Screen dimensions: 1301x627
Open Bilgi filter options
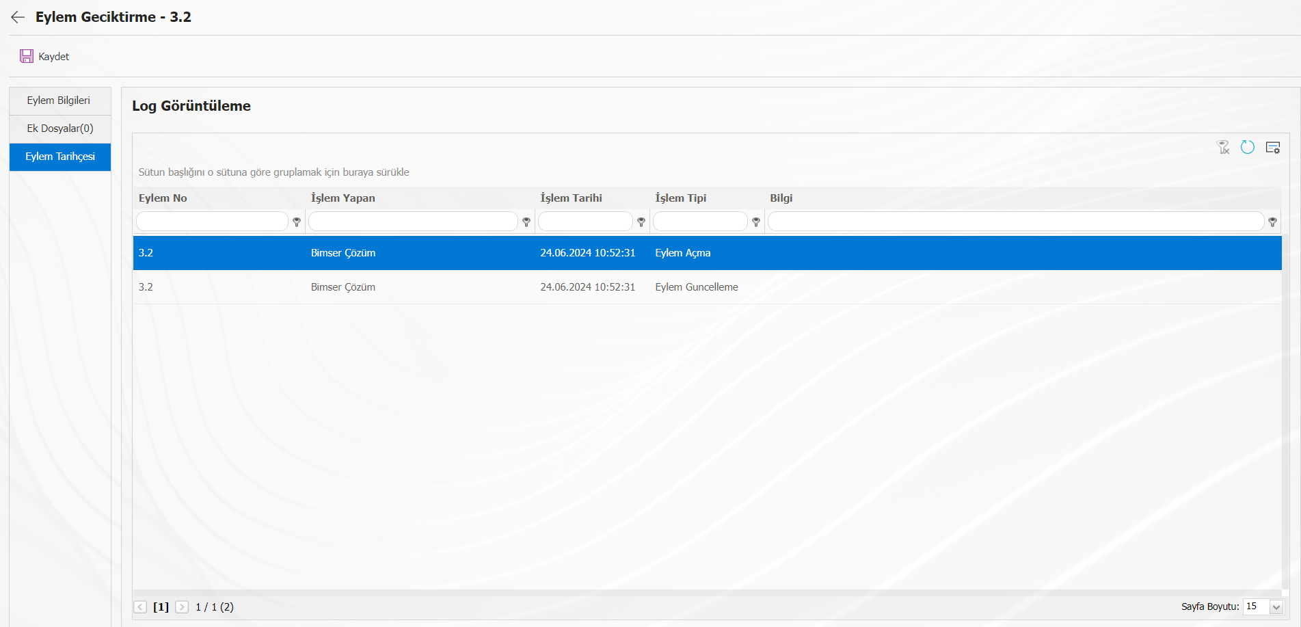pos(1272,222)
